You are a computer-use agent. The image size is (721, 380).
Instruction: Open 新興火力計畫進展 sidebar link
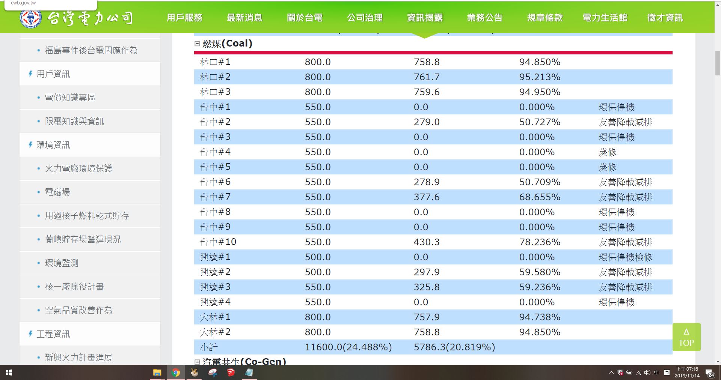tap(78, 357)
